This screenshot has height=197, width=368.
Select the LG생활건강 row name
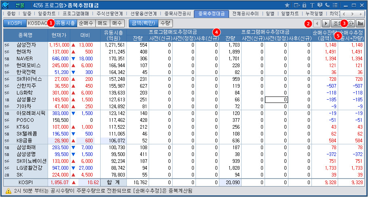click(29, 168)
